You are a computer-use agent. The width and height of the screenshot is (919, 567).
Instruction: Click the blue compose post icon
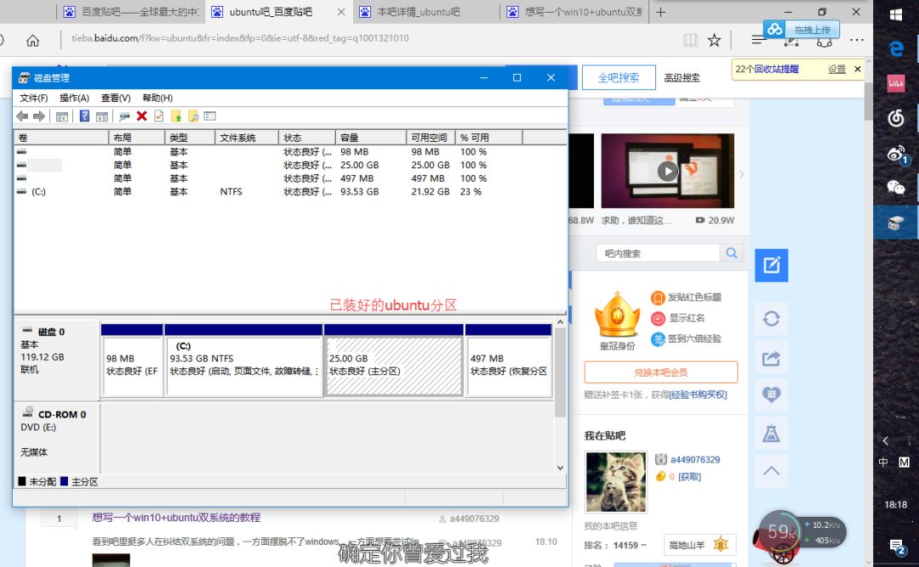(771, 265)
